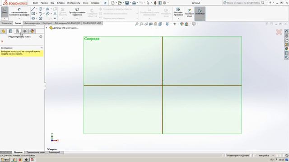Open the Spline tool dropdown arrow
Image resolution: width=289 pixels, height=162 pixels.
click(x=51, y=9)
